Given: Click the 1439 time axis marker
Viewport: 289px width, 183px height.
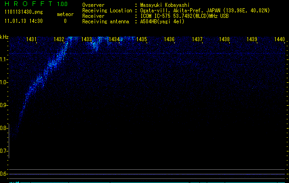Looking at the screenshot, I should [252, 39].
